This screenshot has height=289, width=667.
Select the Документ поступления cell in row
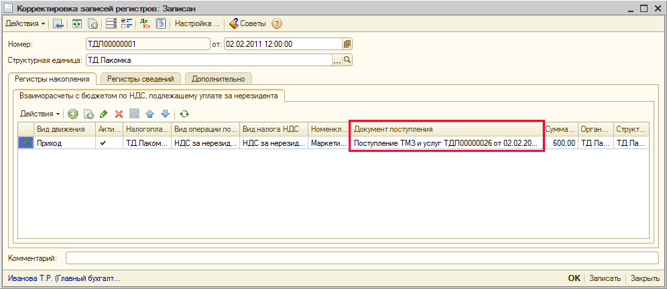coord(446,143)
